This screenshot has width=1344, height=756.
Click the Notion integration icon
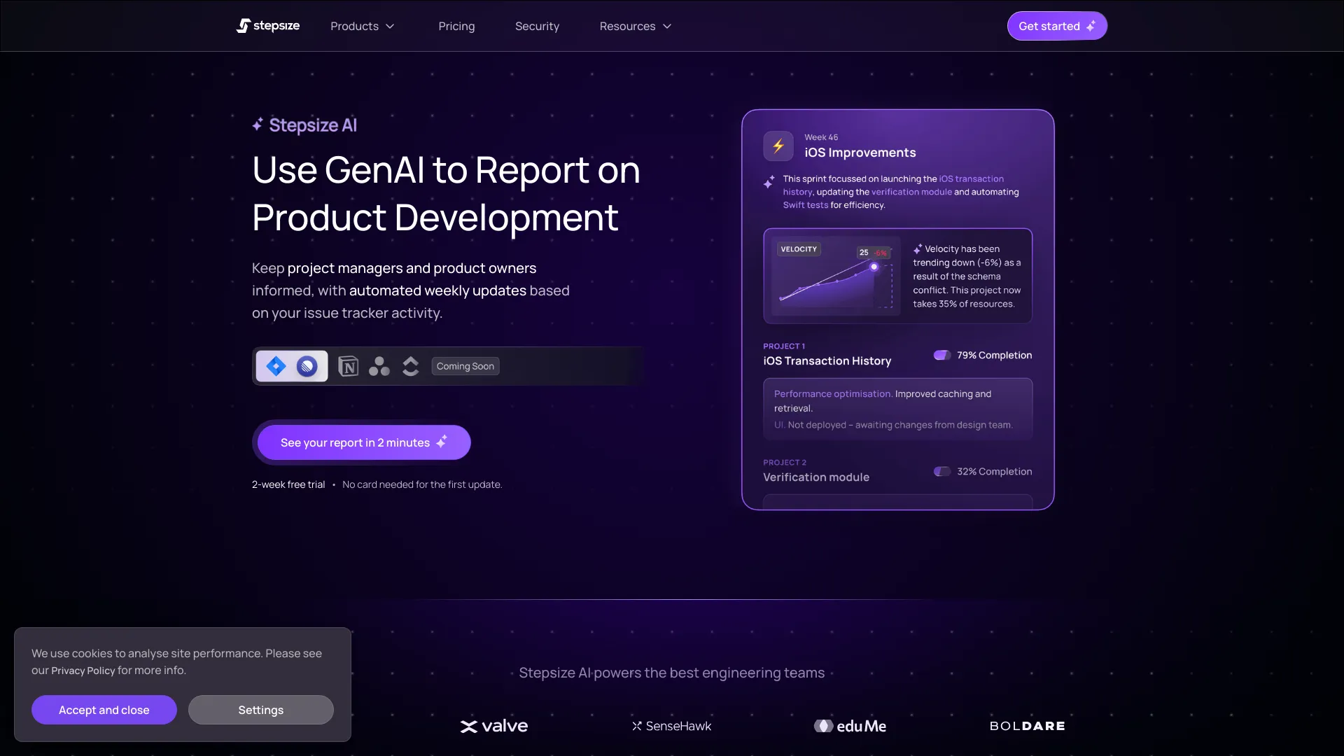click(348, 366)
